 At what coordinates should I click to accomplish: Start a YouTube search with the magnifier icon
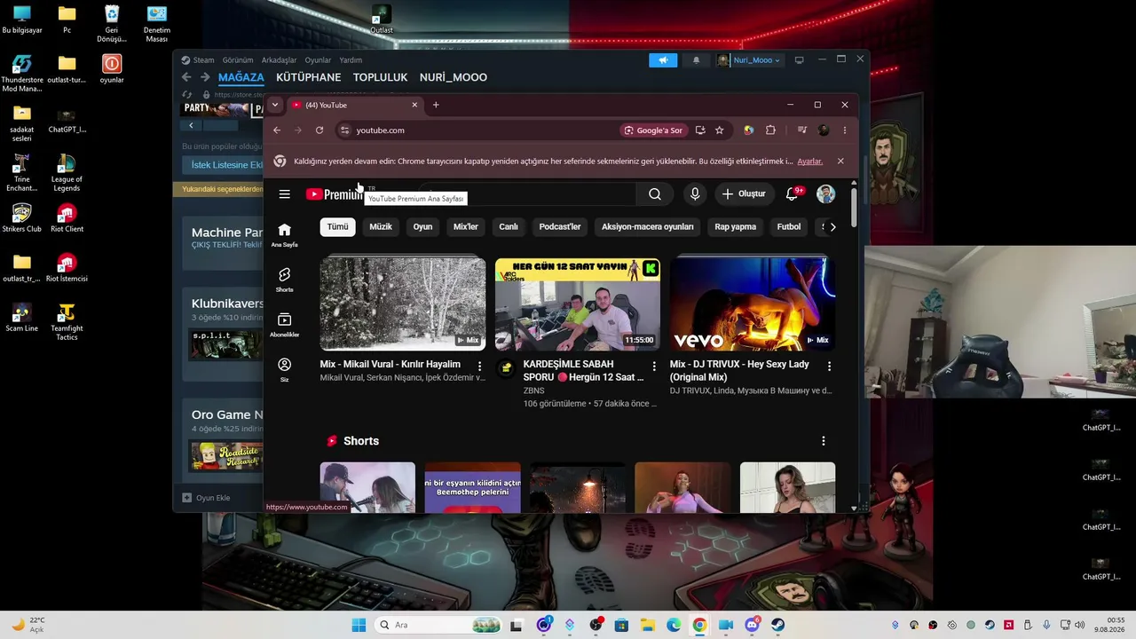pyautogui.click(x=655, y=194)
